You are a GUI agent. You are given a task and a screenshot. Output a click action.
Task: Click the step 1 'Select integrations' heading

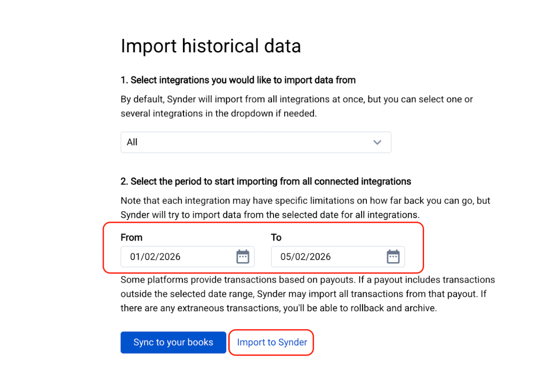pos(238,80)
